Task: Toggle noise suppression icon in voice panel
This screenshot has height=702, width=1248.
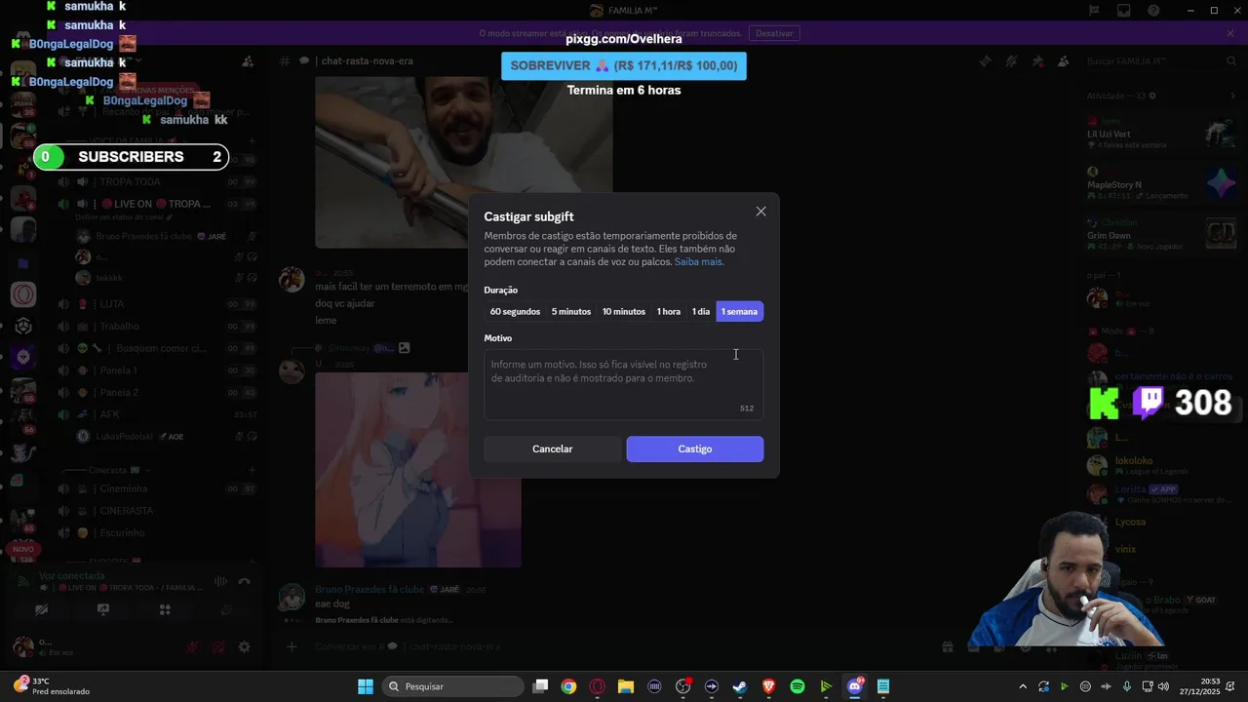Action: pos(220,582)
